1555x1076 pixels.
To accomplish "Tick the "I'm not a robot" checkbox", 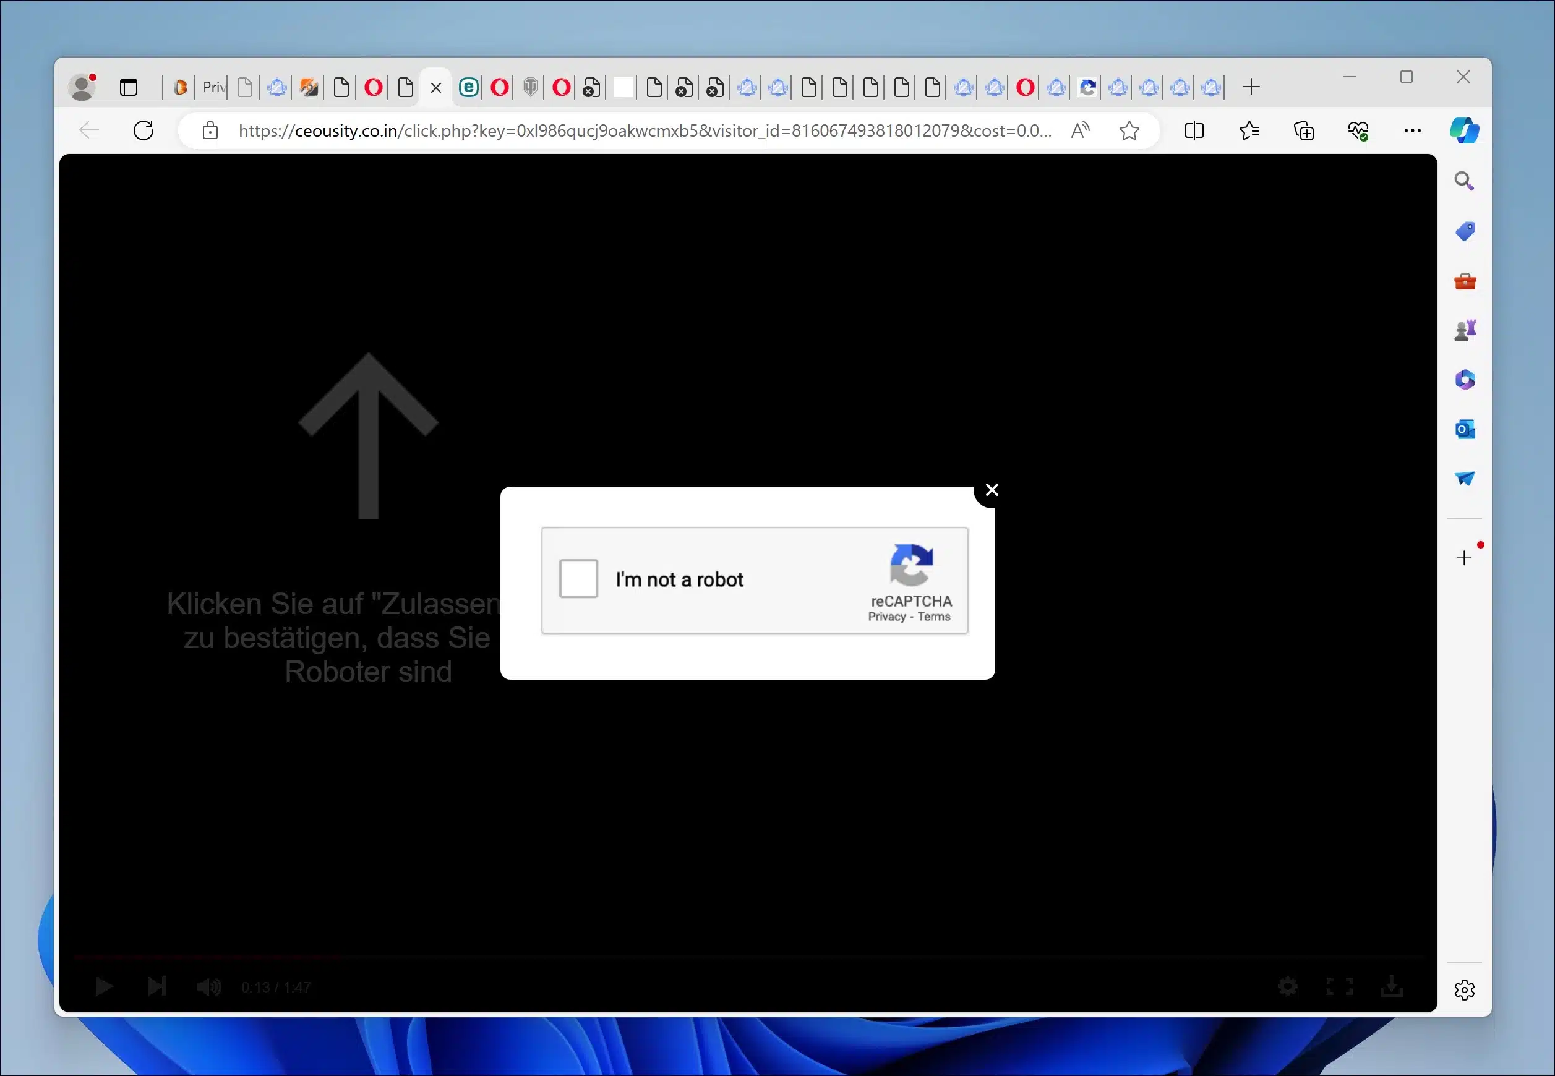I will tap(578, 578).
